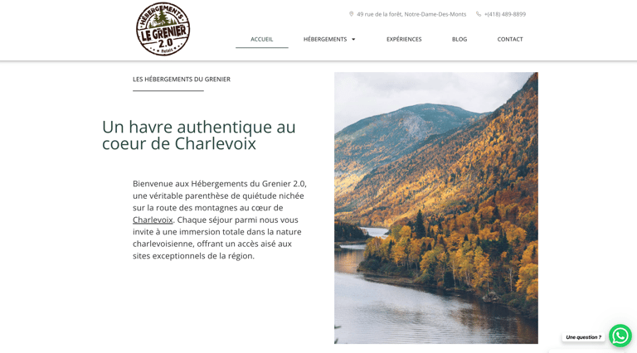Click the line under Les Hébergements subtitle
The width and height of the screenshot is (637, 353).
pos(168,91)
